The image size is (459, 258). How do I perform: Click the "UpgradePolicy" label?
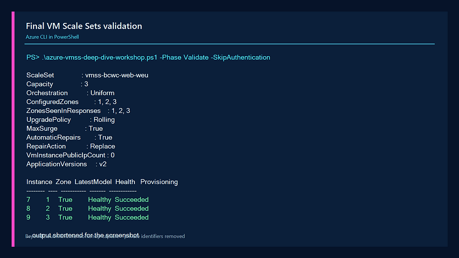(x=49, y=120)
